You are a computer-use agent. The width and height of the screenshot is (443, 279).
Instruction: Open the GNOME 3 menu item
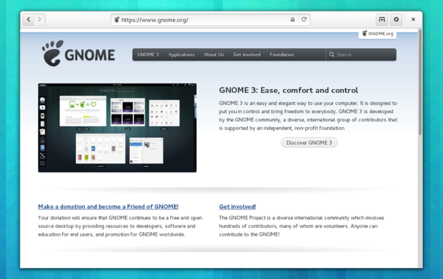[x=148, y=54]
